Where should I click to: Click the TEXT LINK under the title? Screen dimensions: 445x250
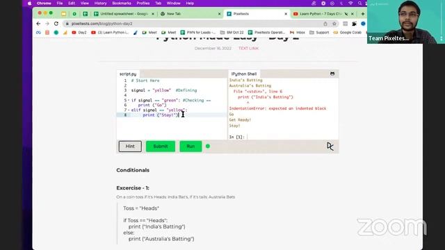pos(249,49)
